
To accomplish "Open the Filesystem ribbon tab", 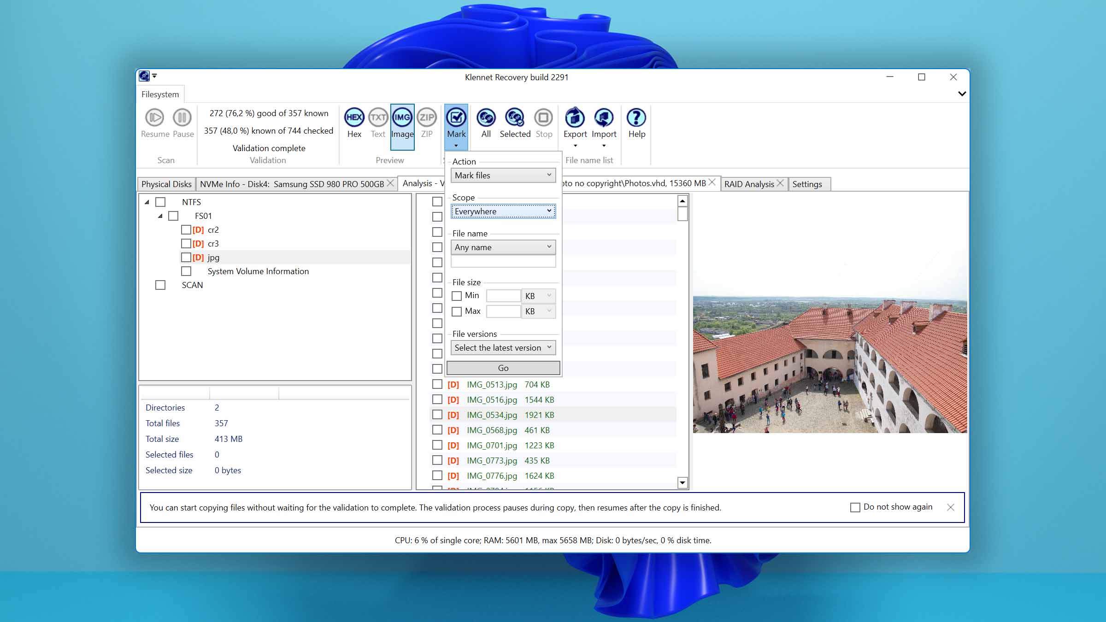I will [x=160, y=94].
